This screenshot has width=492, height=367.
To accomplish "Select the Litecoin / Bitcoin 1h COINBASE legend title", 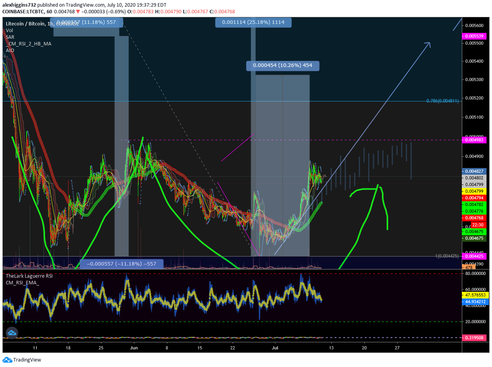I will [x=42, y=24].
